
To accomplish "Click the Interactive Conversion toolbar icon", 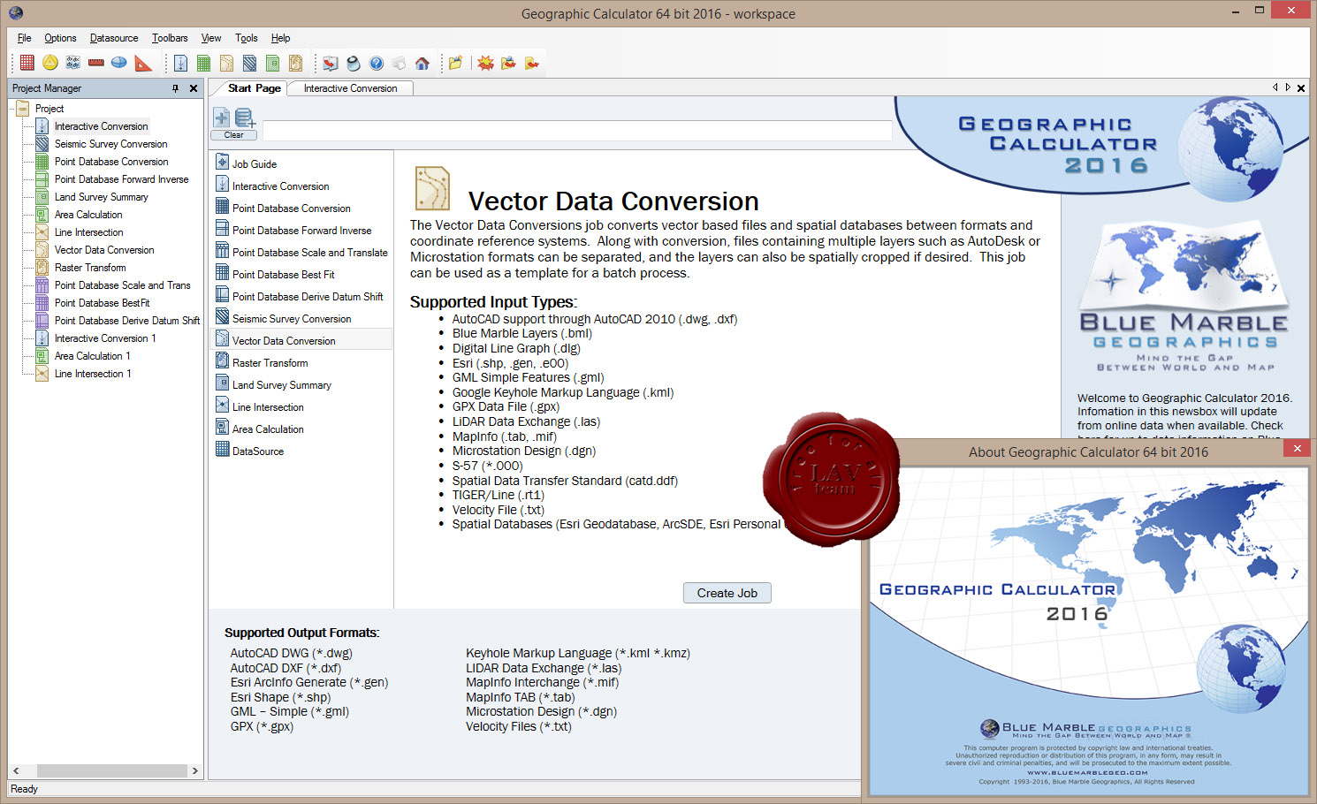I will [x=180, y=63].
